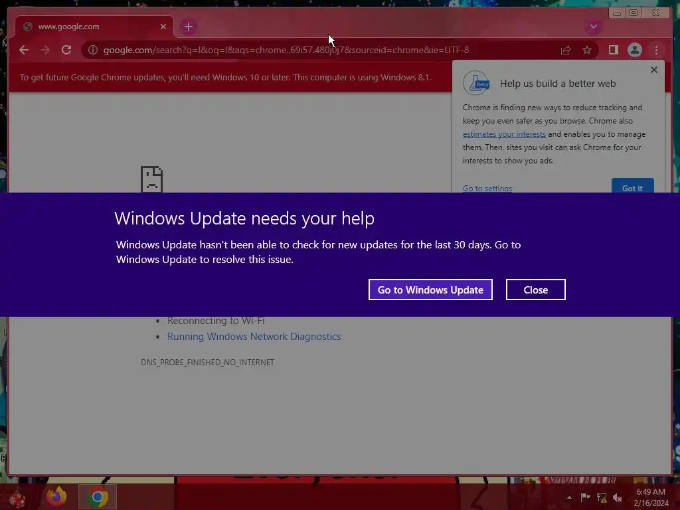Click the Windows 8.1 update warning message
Screen dimensions: 680x510
tap(225, 77)
